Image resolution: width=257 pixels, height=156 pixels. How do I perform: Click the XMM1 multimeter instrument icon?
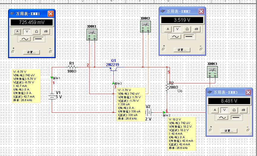click(x=92, y=34)
